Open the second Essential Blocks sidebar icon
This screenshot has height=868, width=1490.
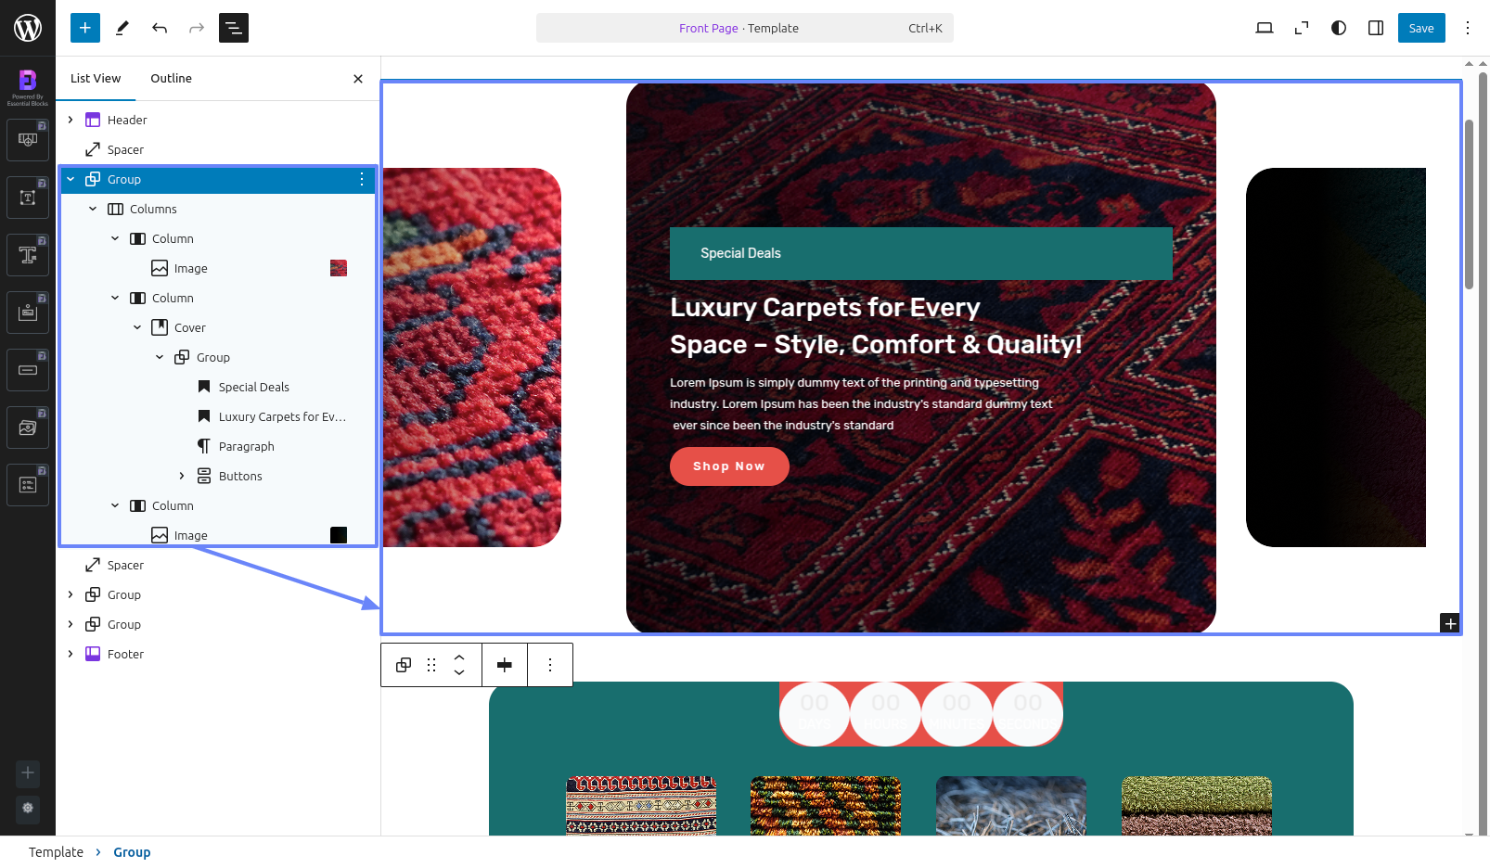pyautogui.click(x=28, y=198)
